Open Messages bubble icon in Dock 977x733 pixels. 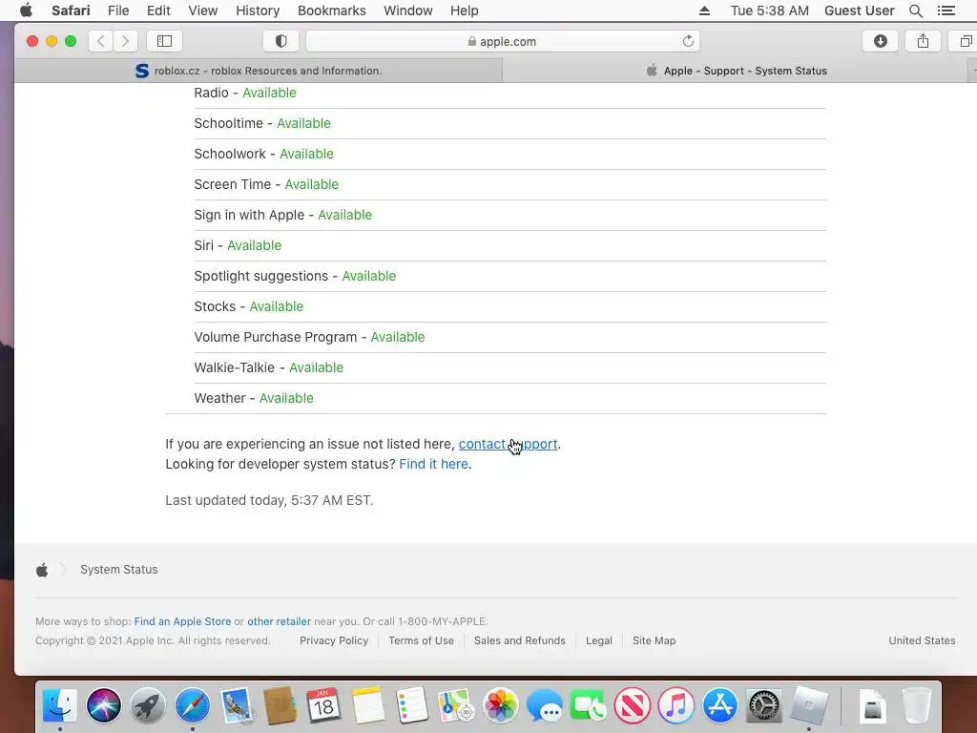[544, 705]
